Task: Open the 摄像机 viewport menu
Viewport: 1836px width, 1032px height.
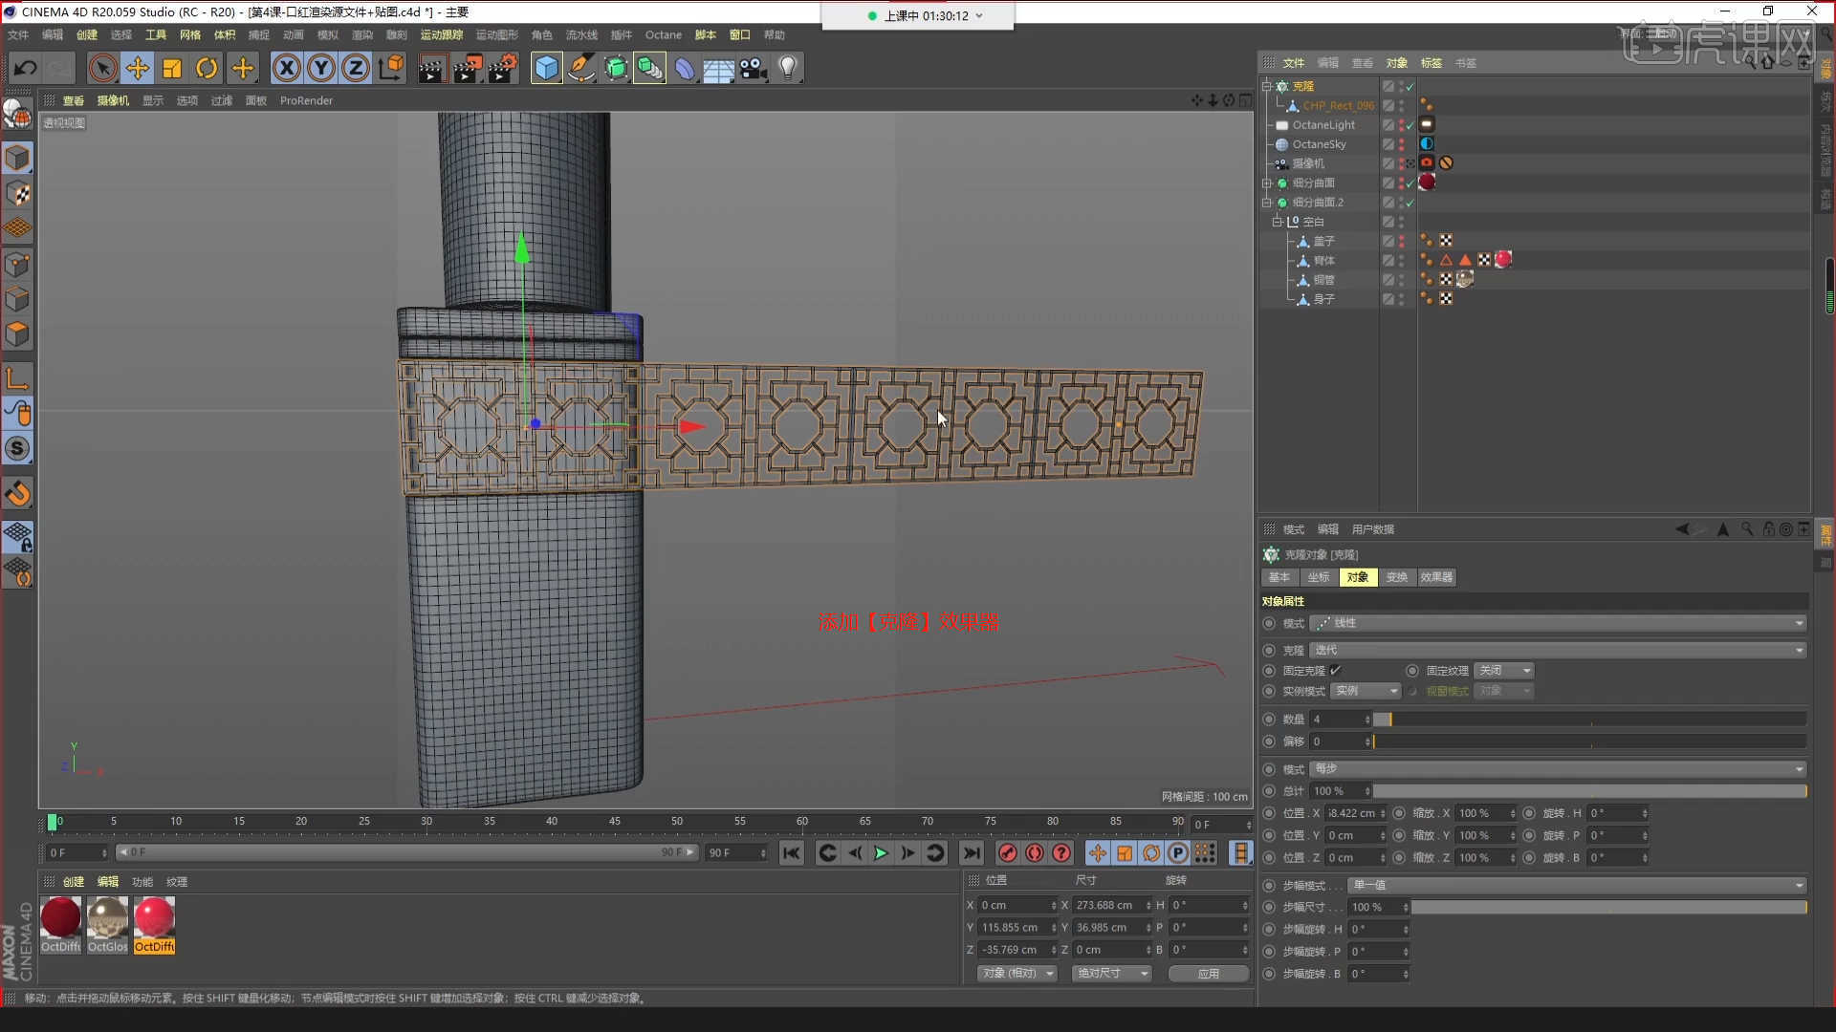Action: pyautogui.click(x=113, y=100)
